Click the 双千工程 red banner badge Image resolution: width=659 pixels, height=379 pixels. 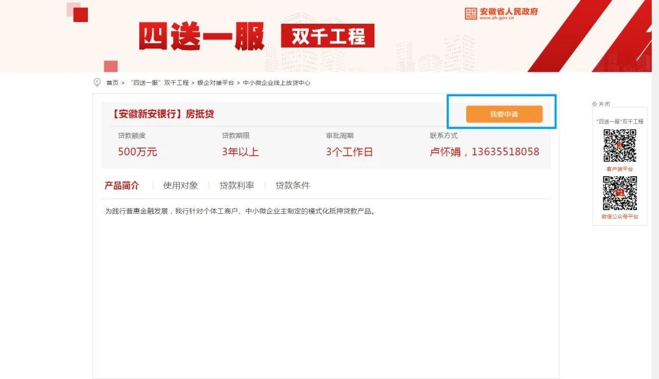pyautogui.click(x=328, y=36)
